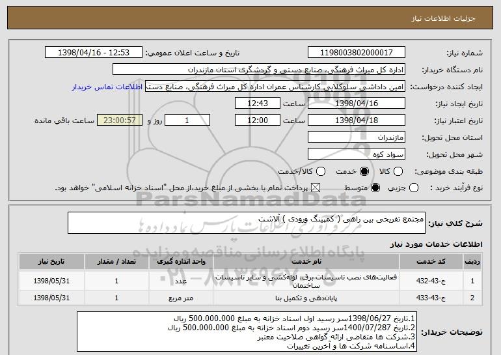Choose the متوسط purchase type radio
501x355 pixels.
click(375, 188)
